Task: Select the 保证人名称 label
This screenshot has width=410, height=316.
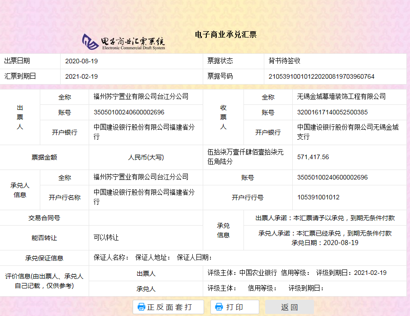Action: pos(111,258)
